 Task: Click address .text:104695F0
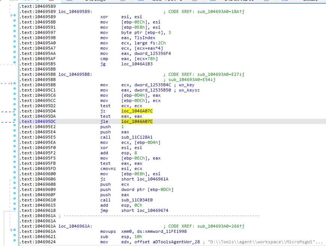tap(38, 148)
